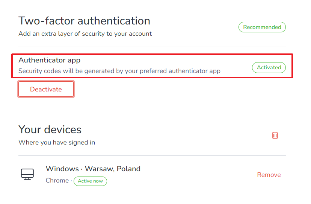Click the divider line under Two-factor header

tap(152, 47)
